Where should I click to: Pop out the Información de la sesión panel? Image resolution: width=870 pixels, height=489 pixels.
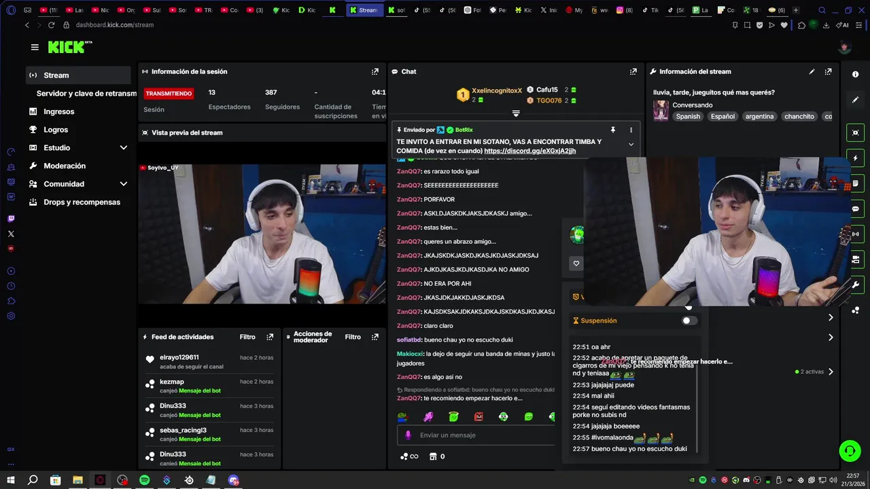(x=375, y=71)
